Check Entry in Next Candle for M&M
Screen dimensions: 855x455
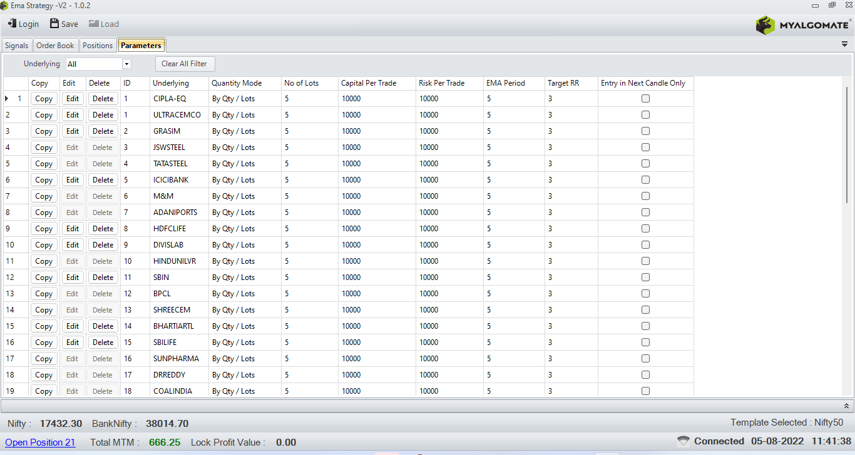click(645, 196)
